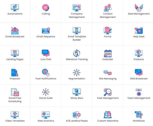Viewport: 153px width, 126px height.
Task: Open the Company Management label link
Action: pyautogui.click(x=77, y=15)
